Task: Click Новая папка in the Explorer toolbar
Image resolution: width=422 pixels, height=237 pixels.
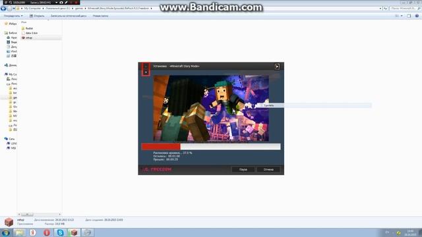Action: click(x=100, y=16)
